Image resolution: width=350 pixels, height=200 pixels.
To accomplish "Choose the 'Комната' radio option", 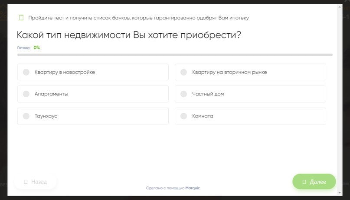I will click(183, 116).
